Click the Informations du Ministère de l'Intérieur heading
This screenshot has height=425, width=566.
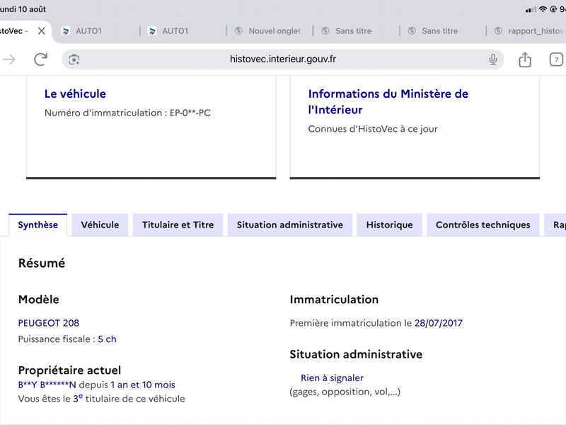click(x=388, y=101)
